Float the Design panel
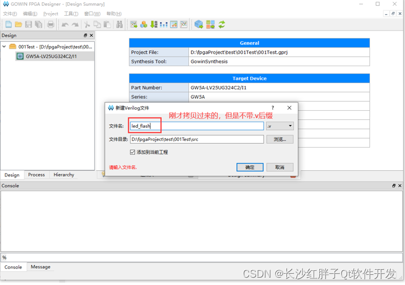405x285 pixels. [x=86, y=36]
